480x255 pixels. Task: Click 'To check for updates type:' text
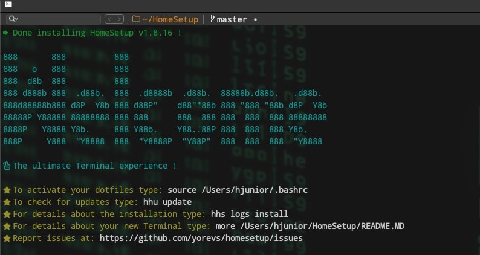[76, 202]
